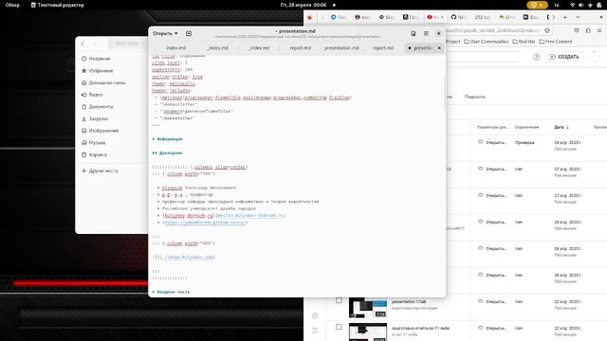Click the Ограничения column header
This screenshot has width=607, height=341.
click(x=526, y=127)
